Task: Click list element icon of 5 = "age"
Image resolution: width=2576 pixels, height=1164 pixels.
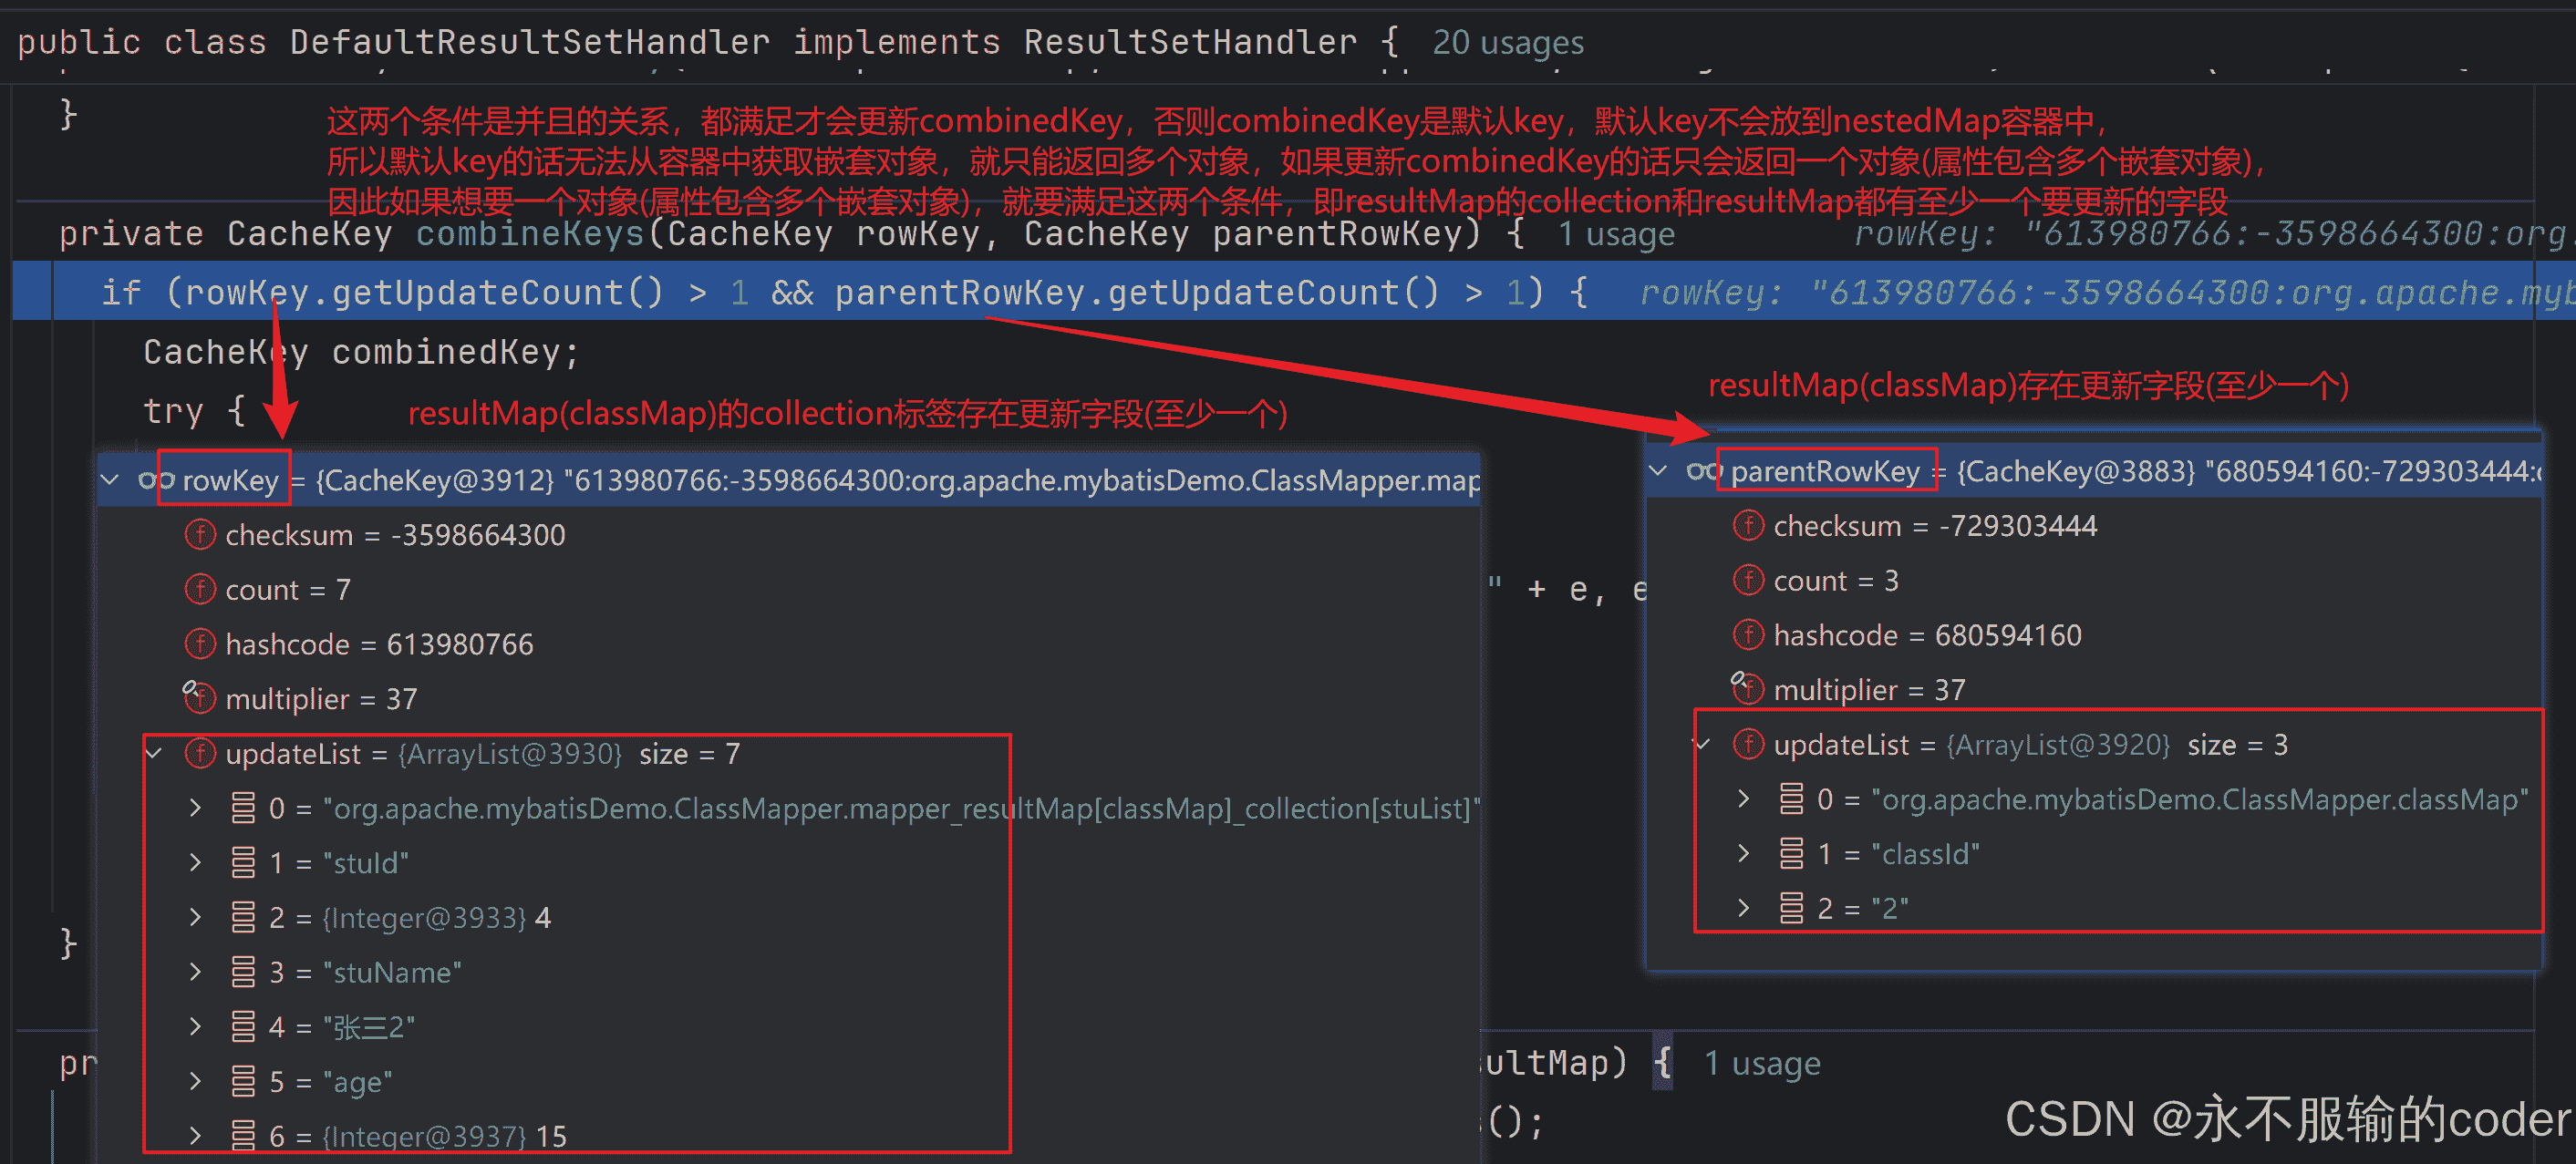Action: point(243,1081)
